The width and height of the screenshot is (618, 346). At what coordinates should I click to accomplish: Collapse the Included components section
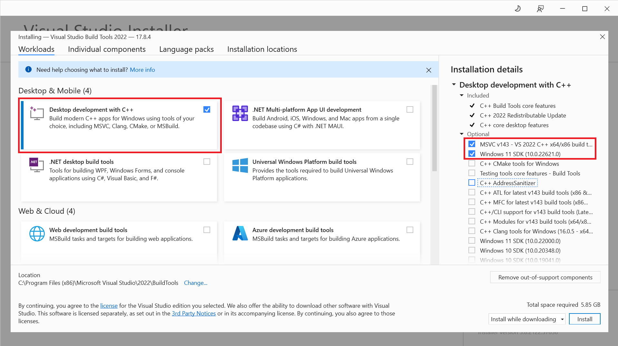(462, 95)
